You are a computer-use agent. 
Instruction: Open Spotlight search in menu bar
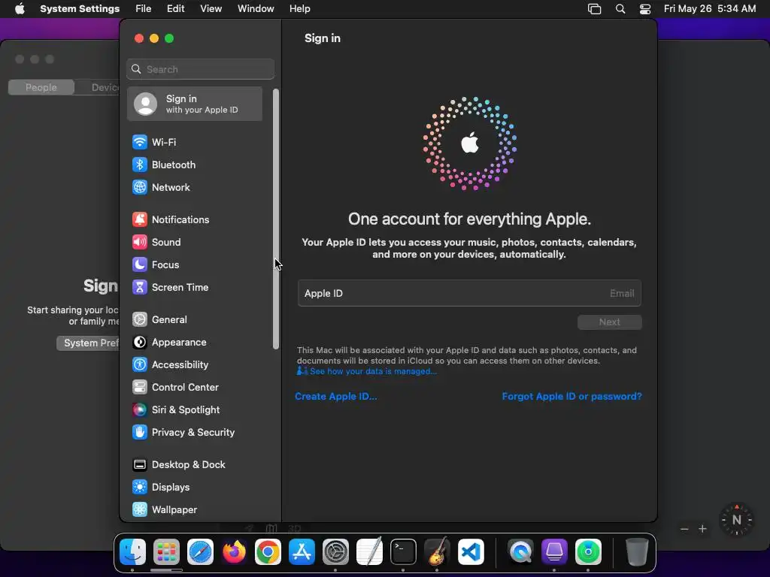tap(620, 9)
